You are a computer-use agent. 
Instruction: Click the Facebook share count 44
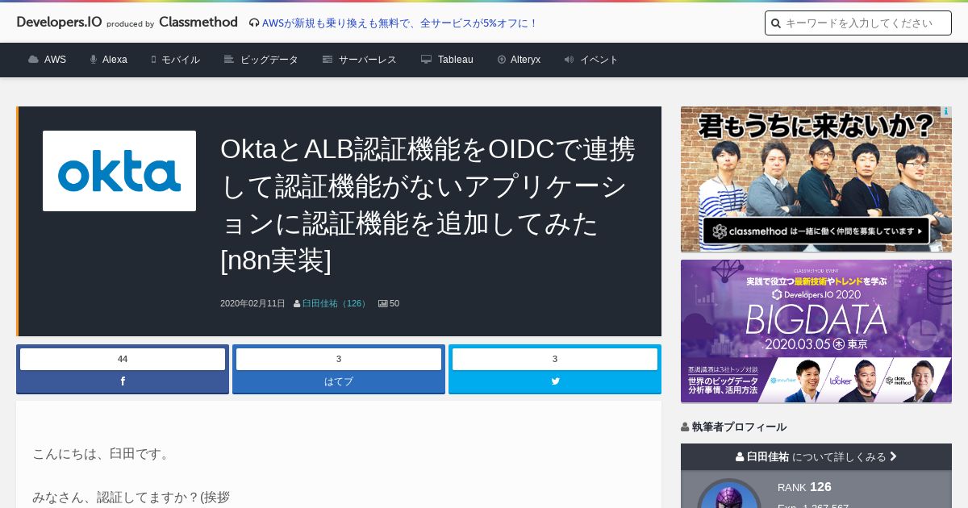[123, 359]
